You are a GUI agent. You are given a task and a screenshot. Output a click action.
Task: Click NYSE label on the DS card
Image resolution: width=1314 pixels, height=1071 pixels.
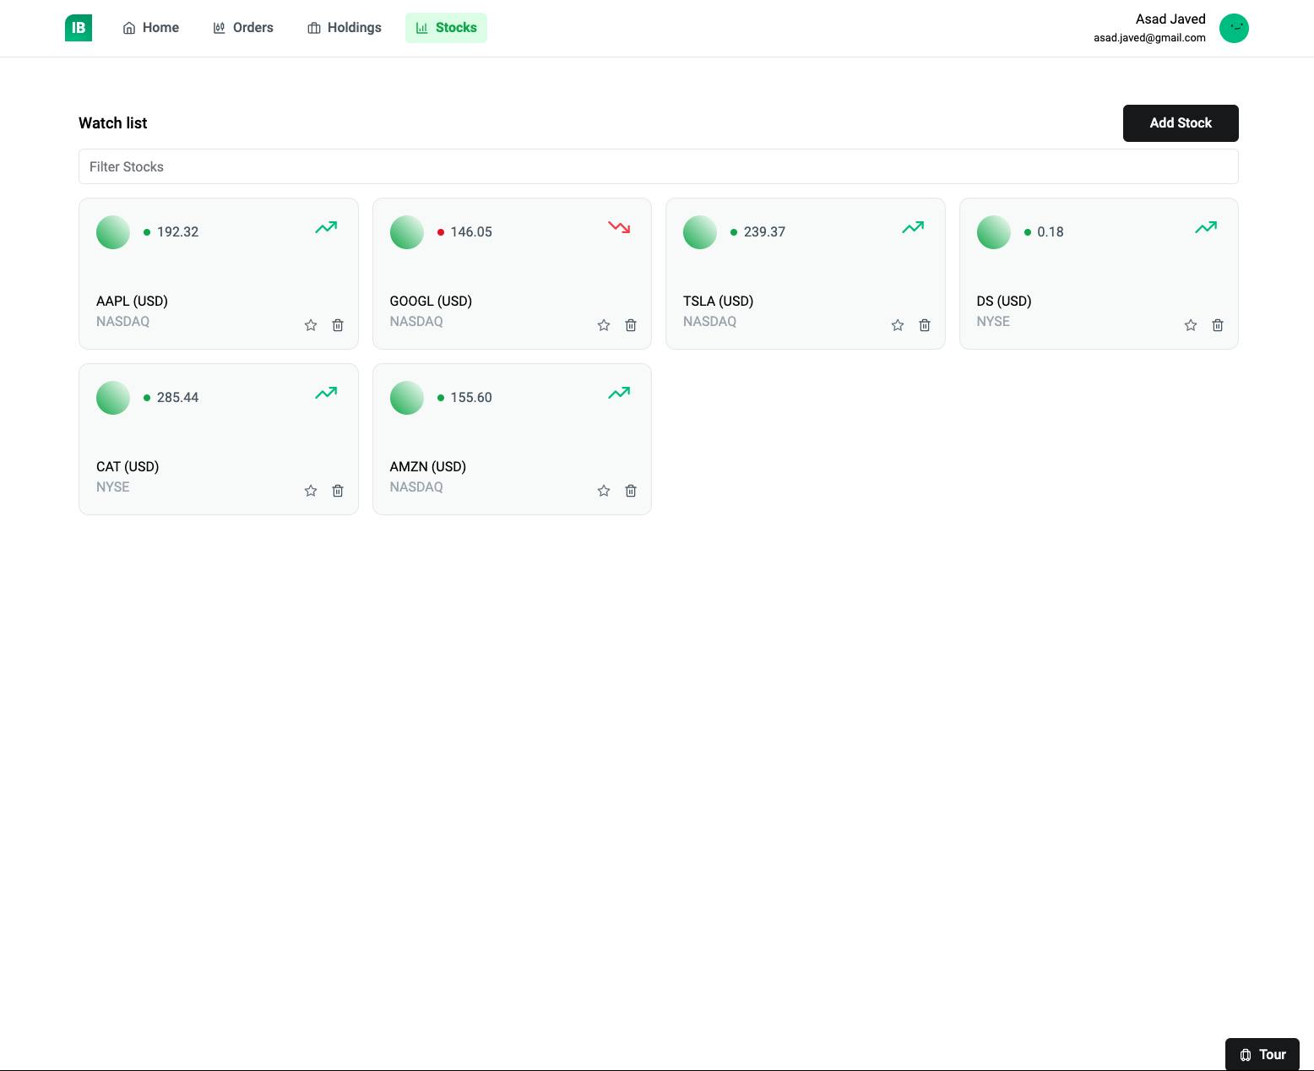point(993,322)
